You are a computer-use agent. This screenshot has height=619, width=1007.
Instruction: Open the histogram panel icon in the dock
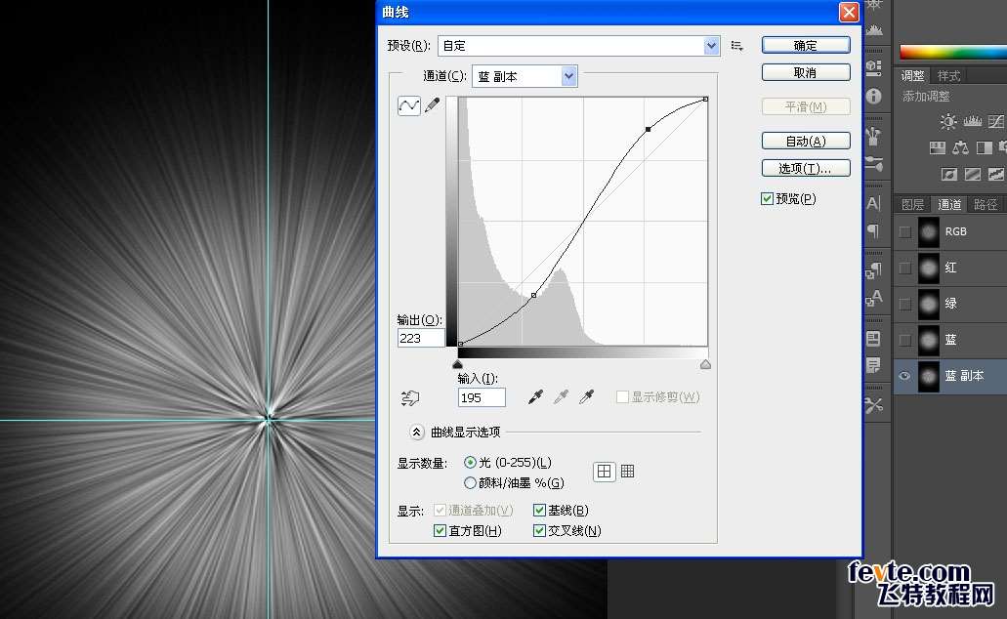874,30
